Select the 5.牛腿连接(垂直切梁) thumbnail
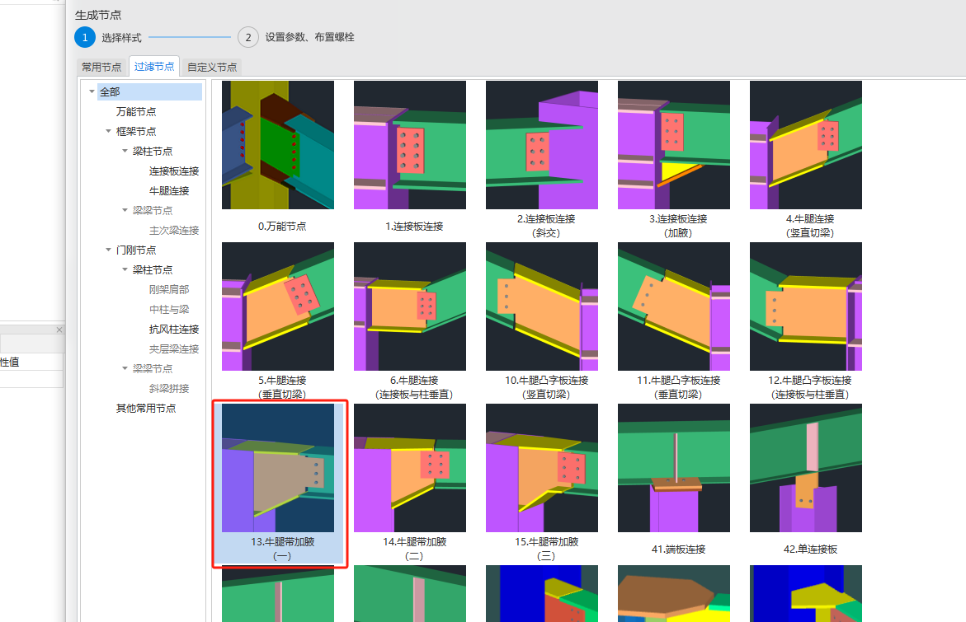The image size is (966, 622). (278, 306)
